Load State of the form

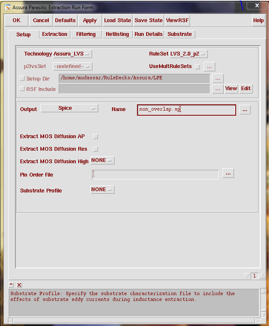tap(117, 20)
